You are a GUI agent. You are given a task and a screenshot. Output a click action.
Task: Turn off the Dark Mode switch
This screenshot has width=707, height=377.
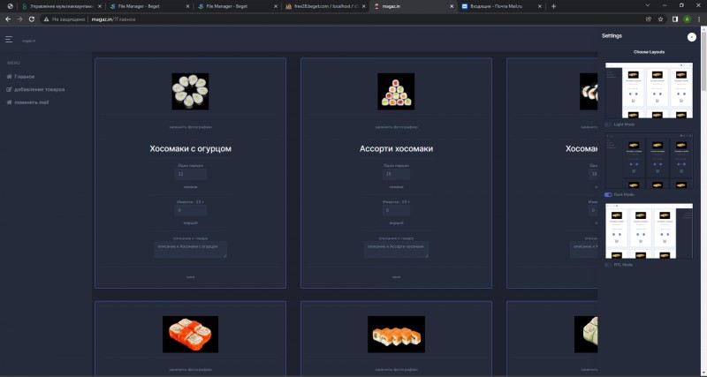pos(608,194)
